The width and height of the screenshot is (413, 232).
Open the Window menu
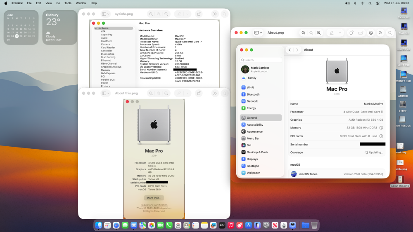[x=81, y=3]
